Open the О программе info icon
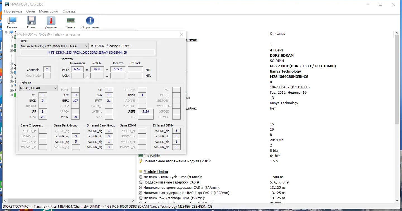This screenshot has width=402, height=211. (90, 22)
